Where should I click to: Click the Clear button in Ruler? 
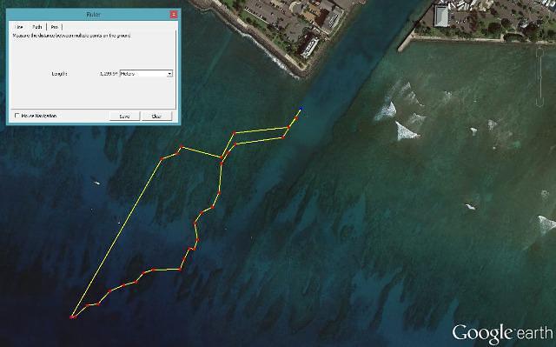coord(156,116)
